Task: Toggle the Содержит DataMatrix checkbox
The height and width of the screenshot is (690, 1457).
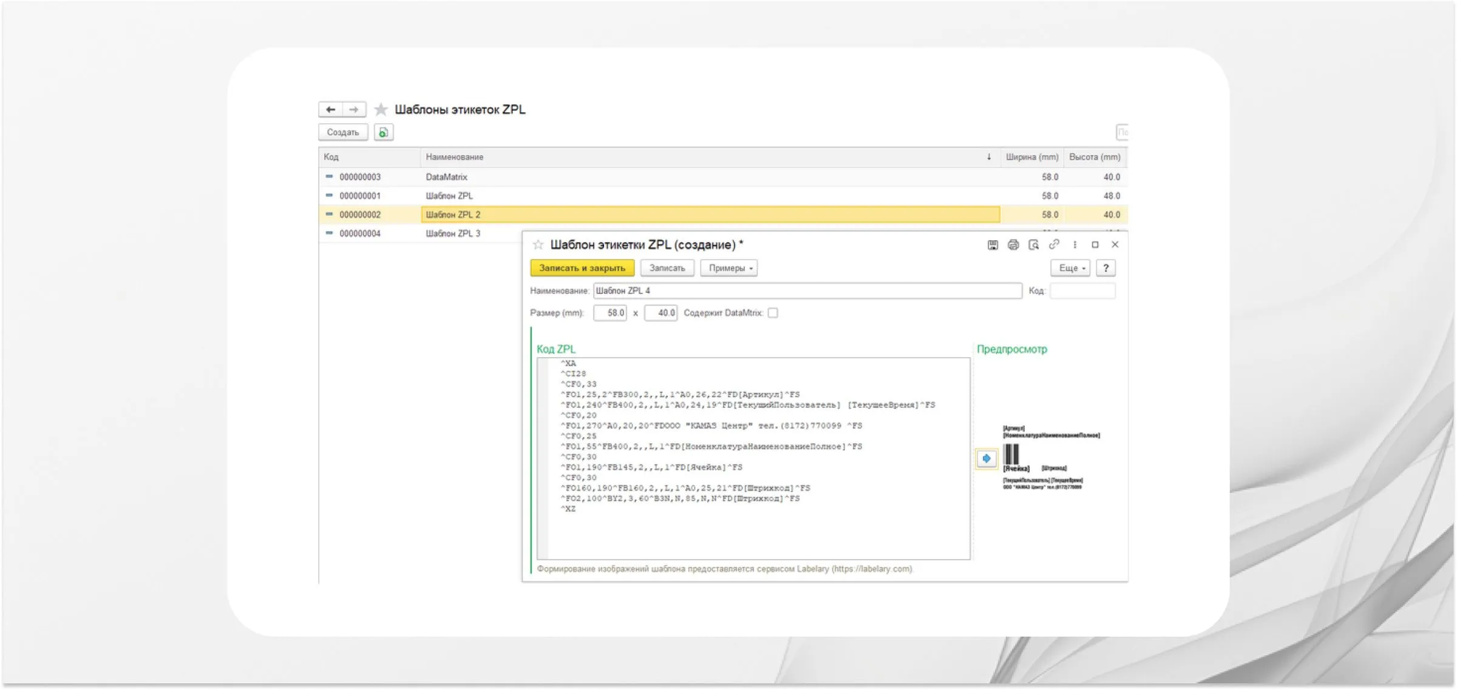Action: pos(773,313)
